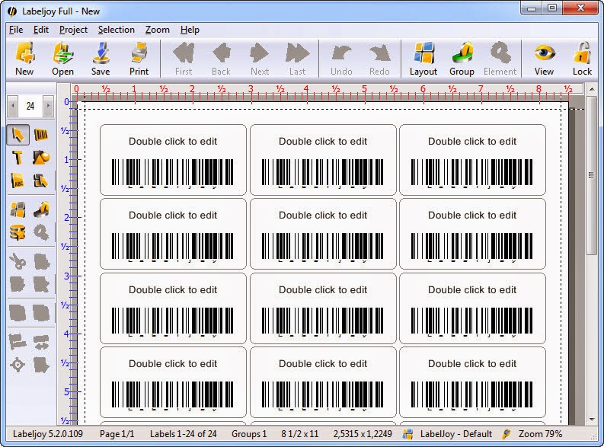
Task: Click 'Groups 1' status entry
Action: pyautogui.click(x=249, y=434)
